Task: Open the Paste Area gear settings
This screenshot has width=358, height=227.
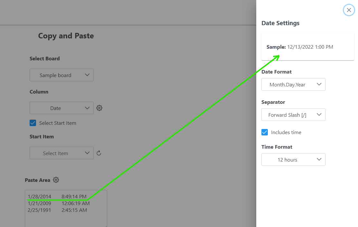Action: (56, 180)
